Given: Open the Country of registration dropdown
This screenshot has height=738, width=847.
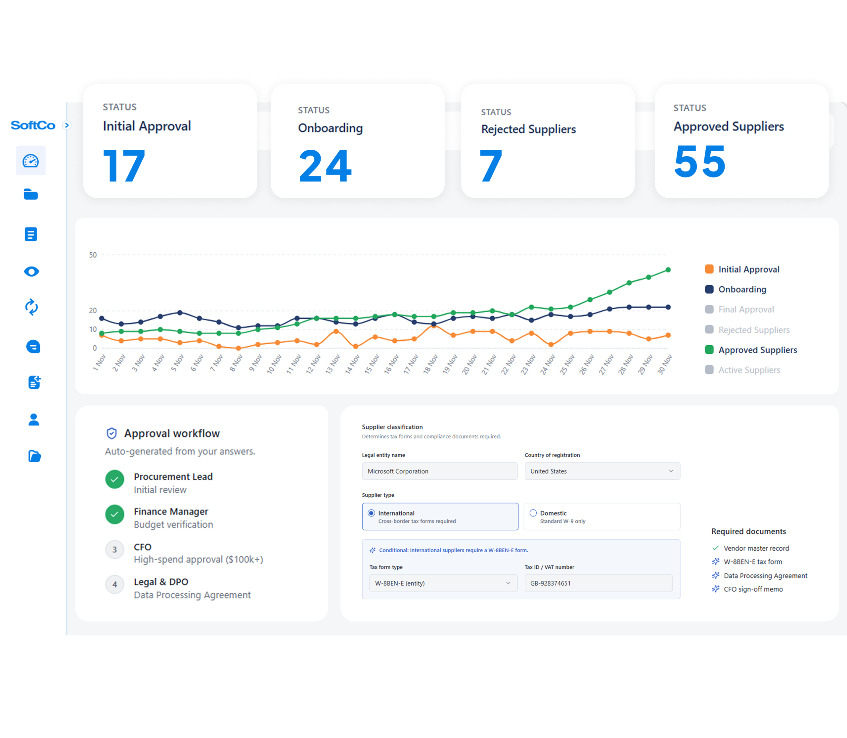Looking at the screenshot, I should click(602, 471).
